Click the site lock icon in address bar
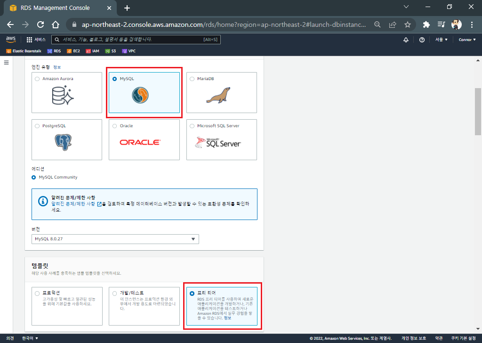The image size is (482, 343). (x=74, y=24)
